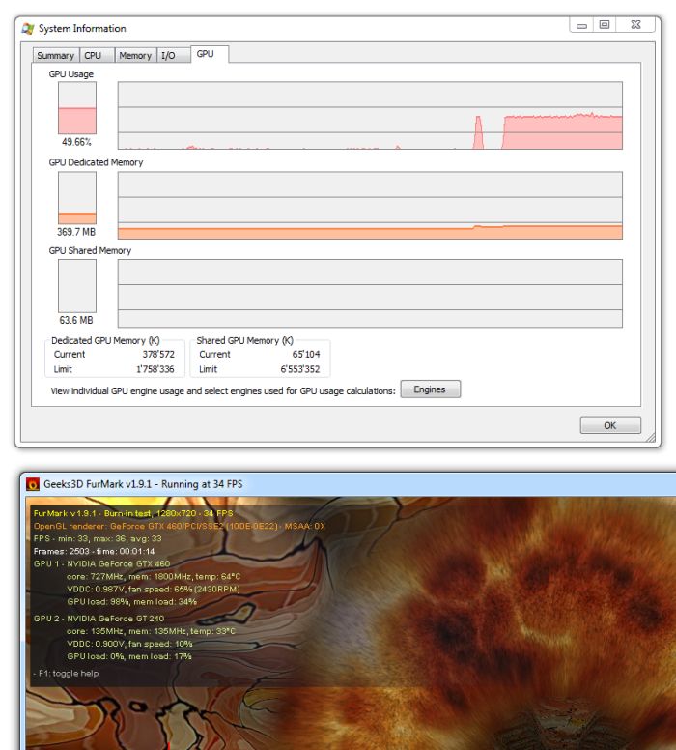Click GPU 1 GeForce GTX 460 line
Screen dimensions: 676x750
pyautogui.click(x=101, y=563)
